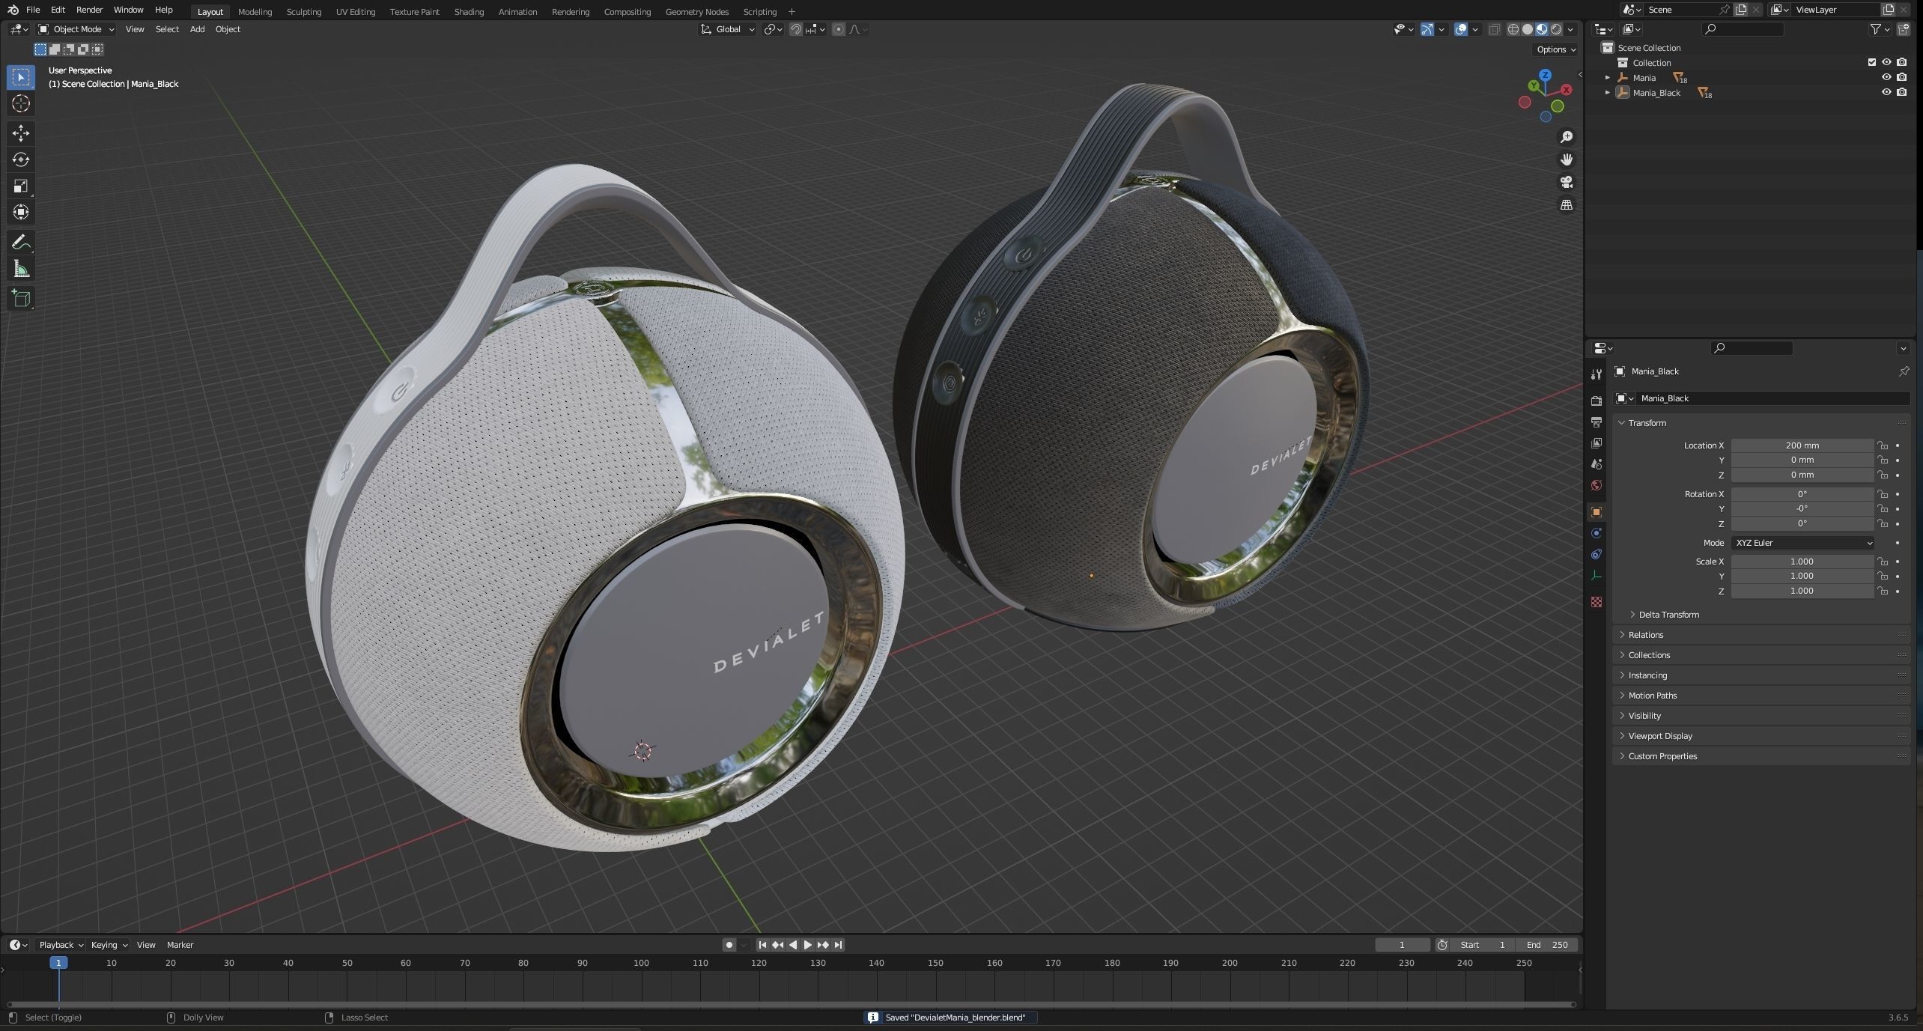This screenshot has width=1923, height=1031.
Task: Select the Cursor tool in toolbar
Action: 21,103
